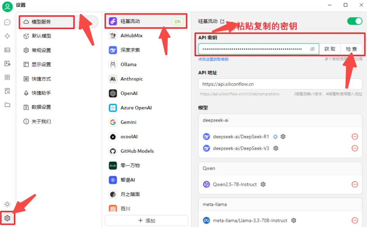Open the translate sidebar icon
The height and width of the screenshot is (227, 367).
7,64
